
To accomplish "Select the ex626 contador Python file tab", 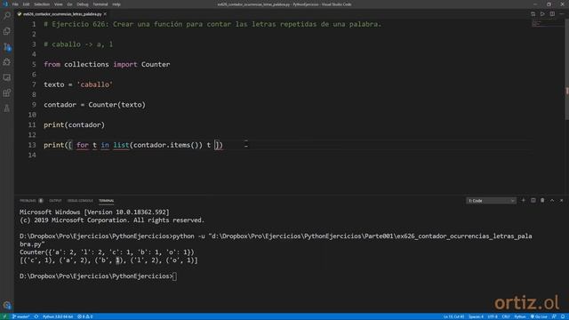I will coord(62,14).
